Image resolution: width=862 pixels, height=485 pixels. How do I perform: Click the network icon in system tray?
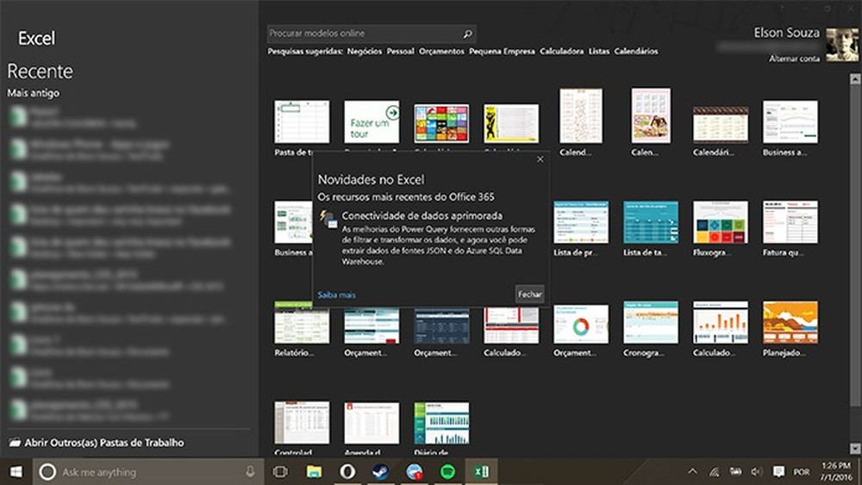pyautogui.click(x=714, y=472)
